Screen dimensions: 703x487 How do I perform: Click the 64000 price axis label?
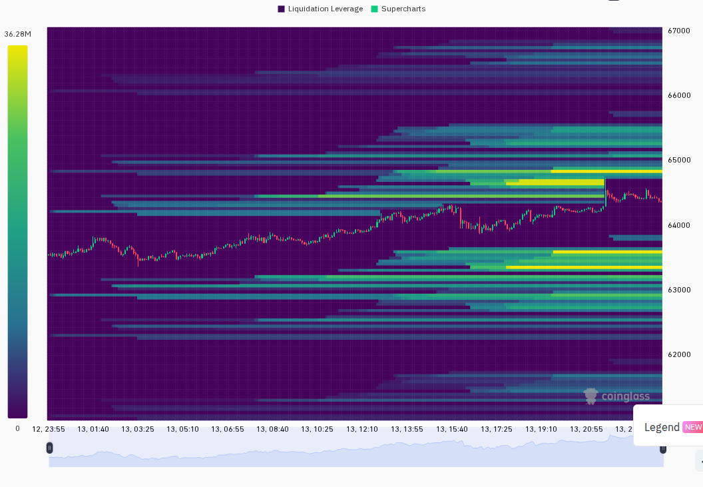click(x=679, y=225)
